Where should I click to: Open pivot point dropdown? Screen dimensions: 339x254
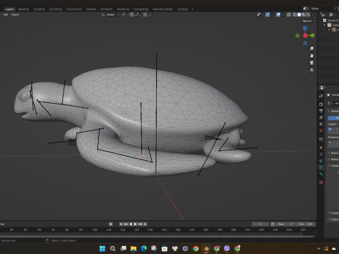coord(124,15)
